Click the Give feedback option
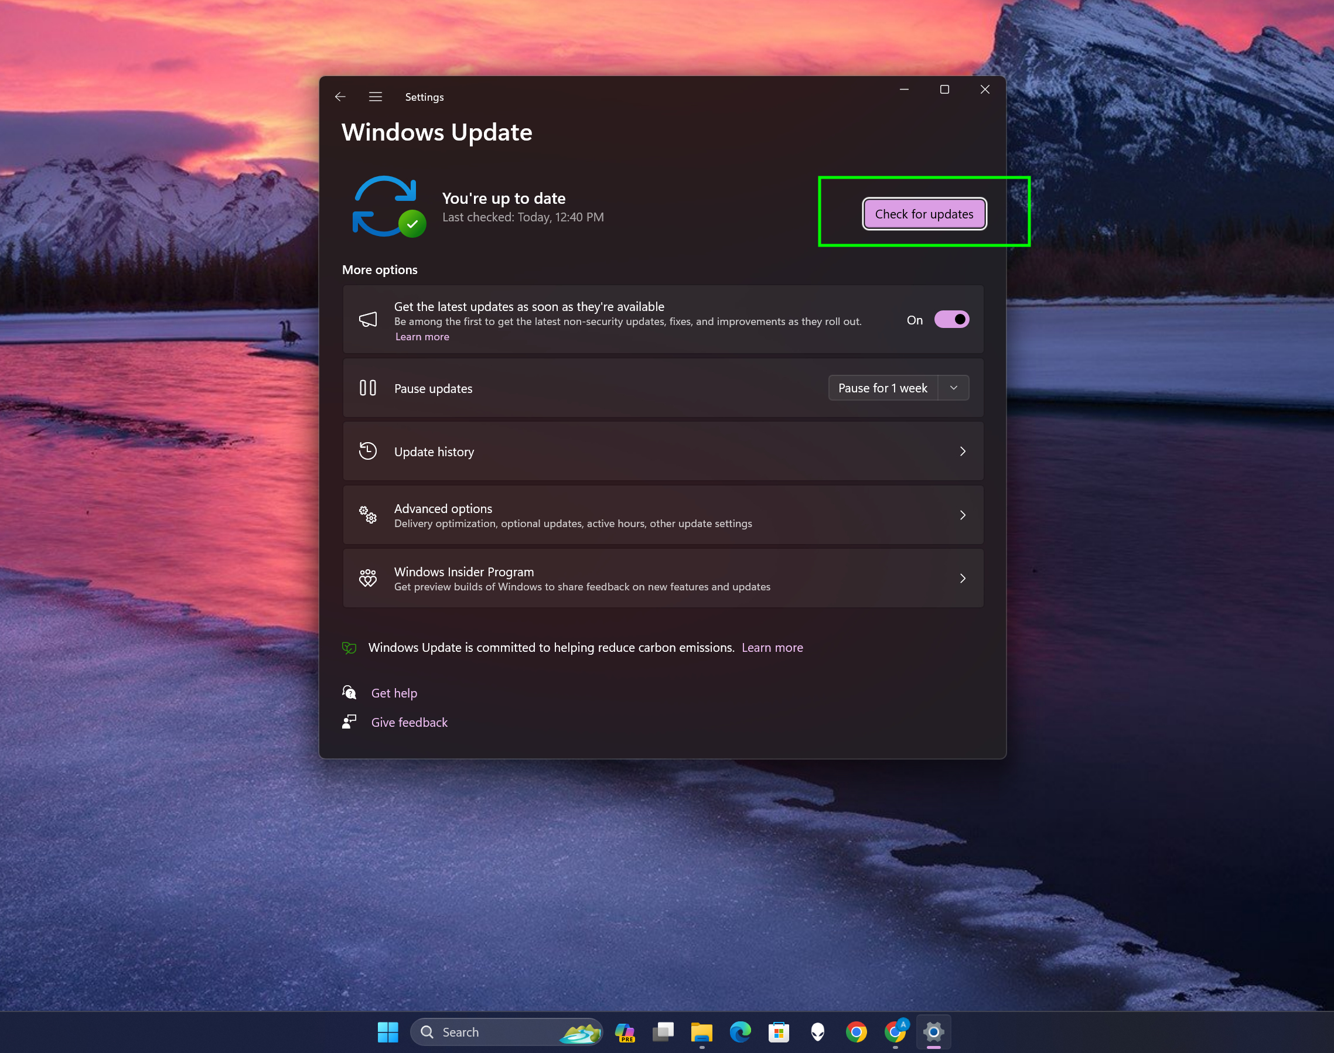The height and width of the screenshot is (1053, 1334). point(410,722)
